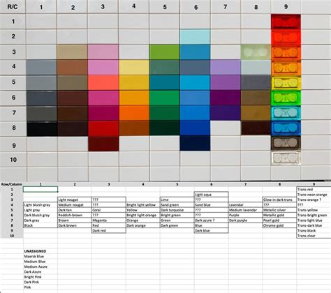Click the 'Trans-black' cell
This screenshot has width=331, height=293.
coord(314,230)
